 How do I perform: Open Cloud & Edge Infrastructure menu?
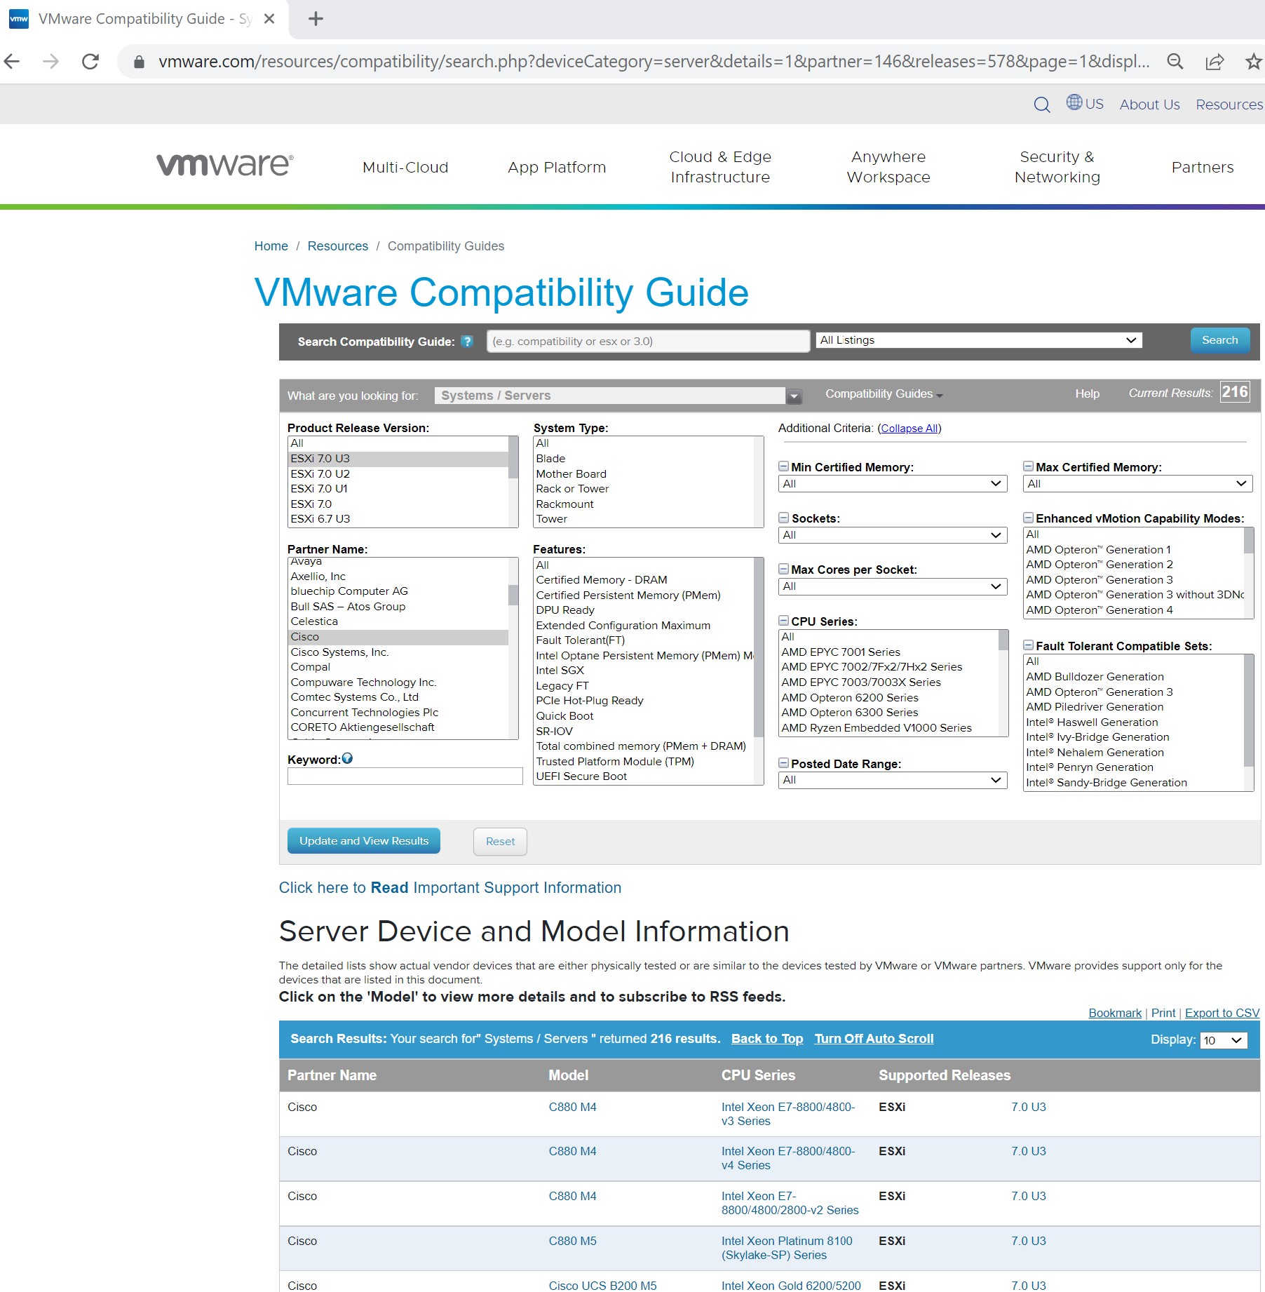tap(720, 167)
